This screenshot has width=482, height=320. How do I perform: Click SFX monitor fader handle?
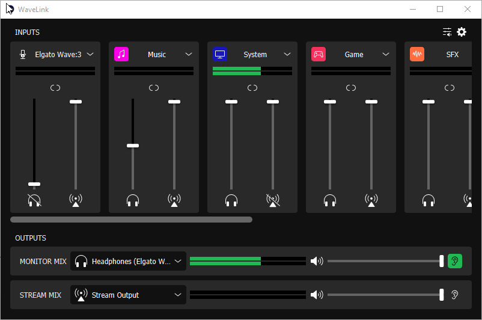(429, 102)
